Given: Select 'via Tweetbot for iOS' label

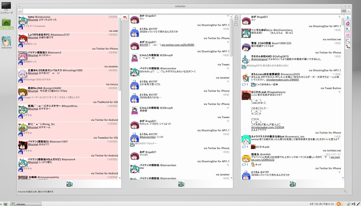Looking at the screenshot, I should click(x=105, y=138).
